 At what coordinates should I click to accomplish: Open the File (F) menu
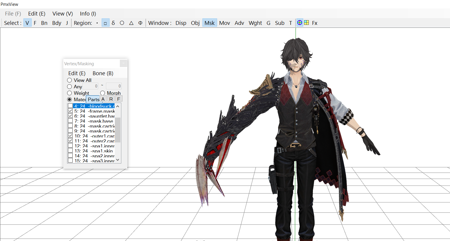[13, 14]
